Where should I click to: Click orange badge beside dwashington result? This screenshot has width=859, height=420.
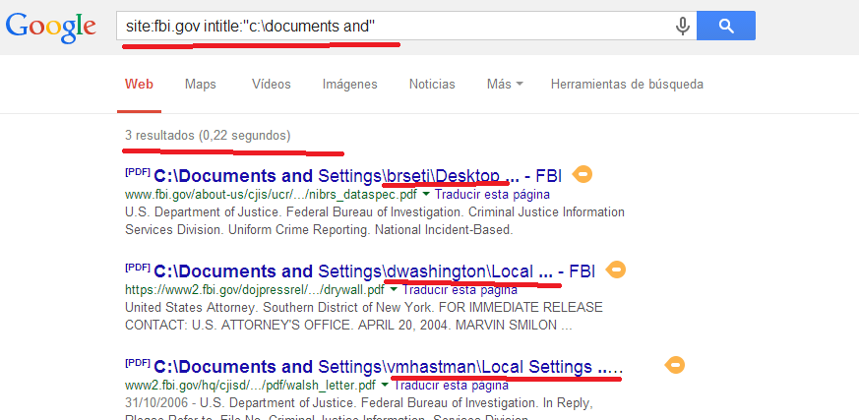616,270
